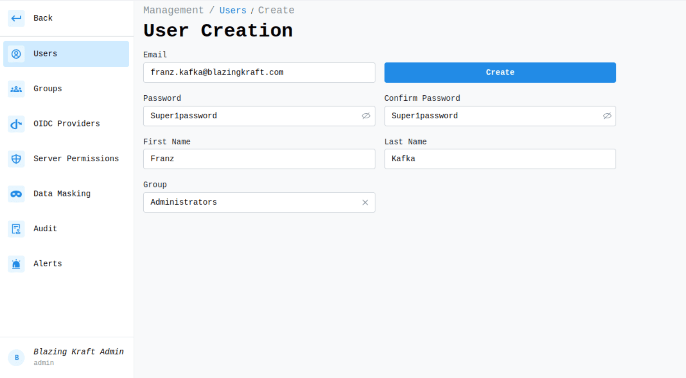
Task: Click into the Email input field
Action: (259, 73)
